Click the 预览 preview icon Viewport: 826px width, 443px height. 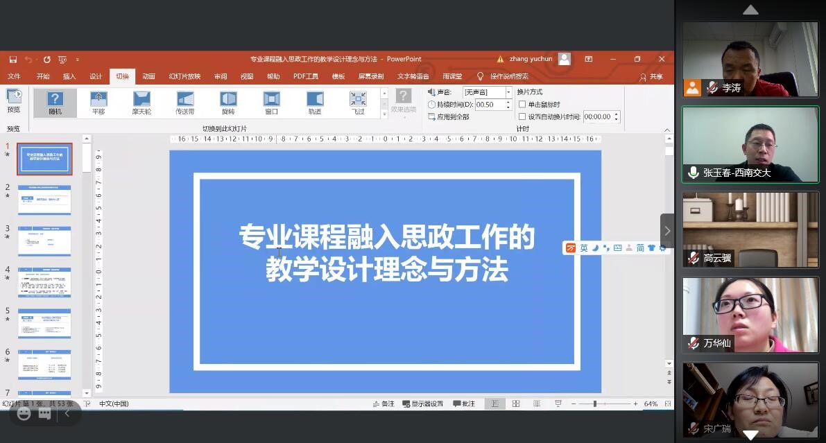(14, 101)
